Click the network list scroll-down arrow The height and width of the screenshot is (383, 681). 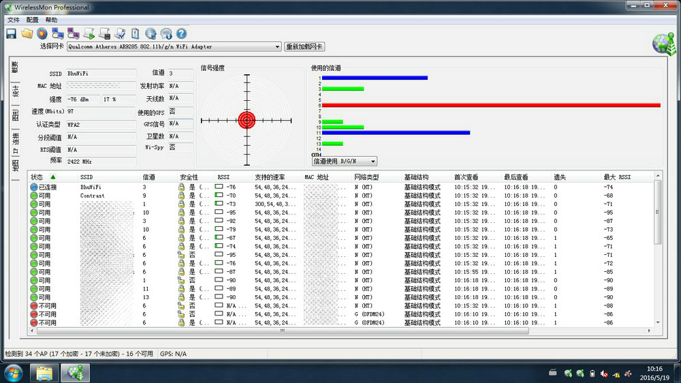point(658,322)
